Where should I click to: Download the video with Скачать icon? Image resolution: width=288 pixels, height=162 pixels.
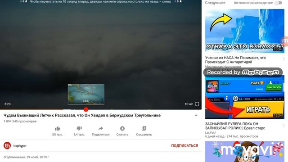(x=122, y=129)
